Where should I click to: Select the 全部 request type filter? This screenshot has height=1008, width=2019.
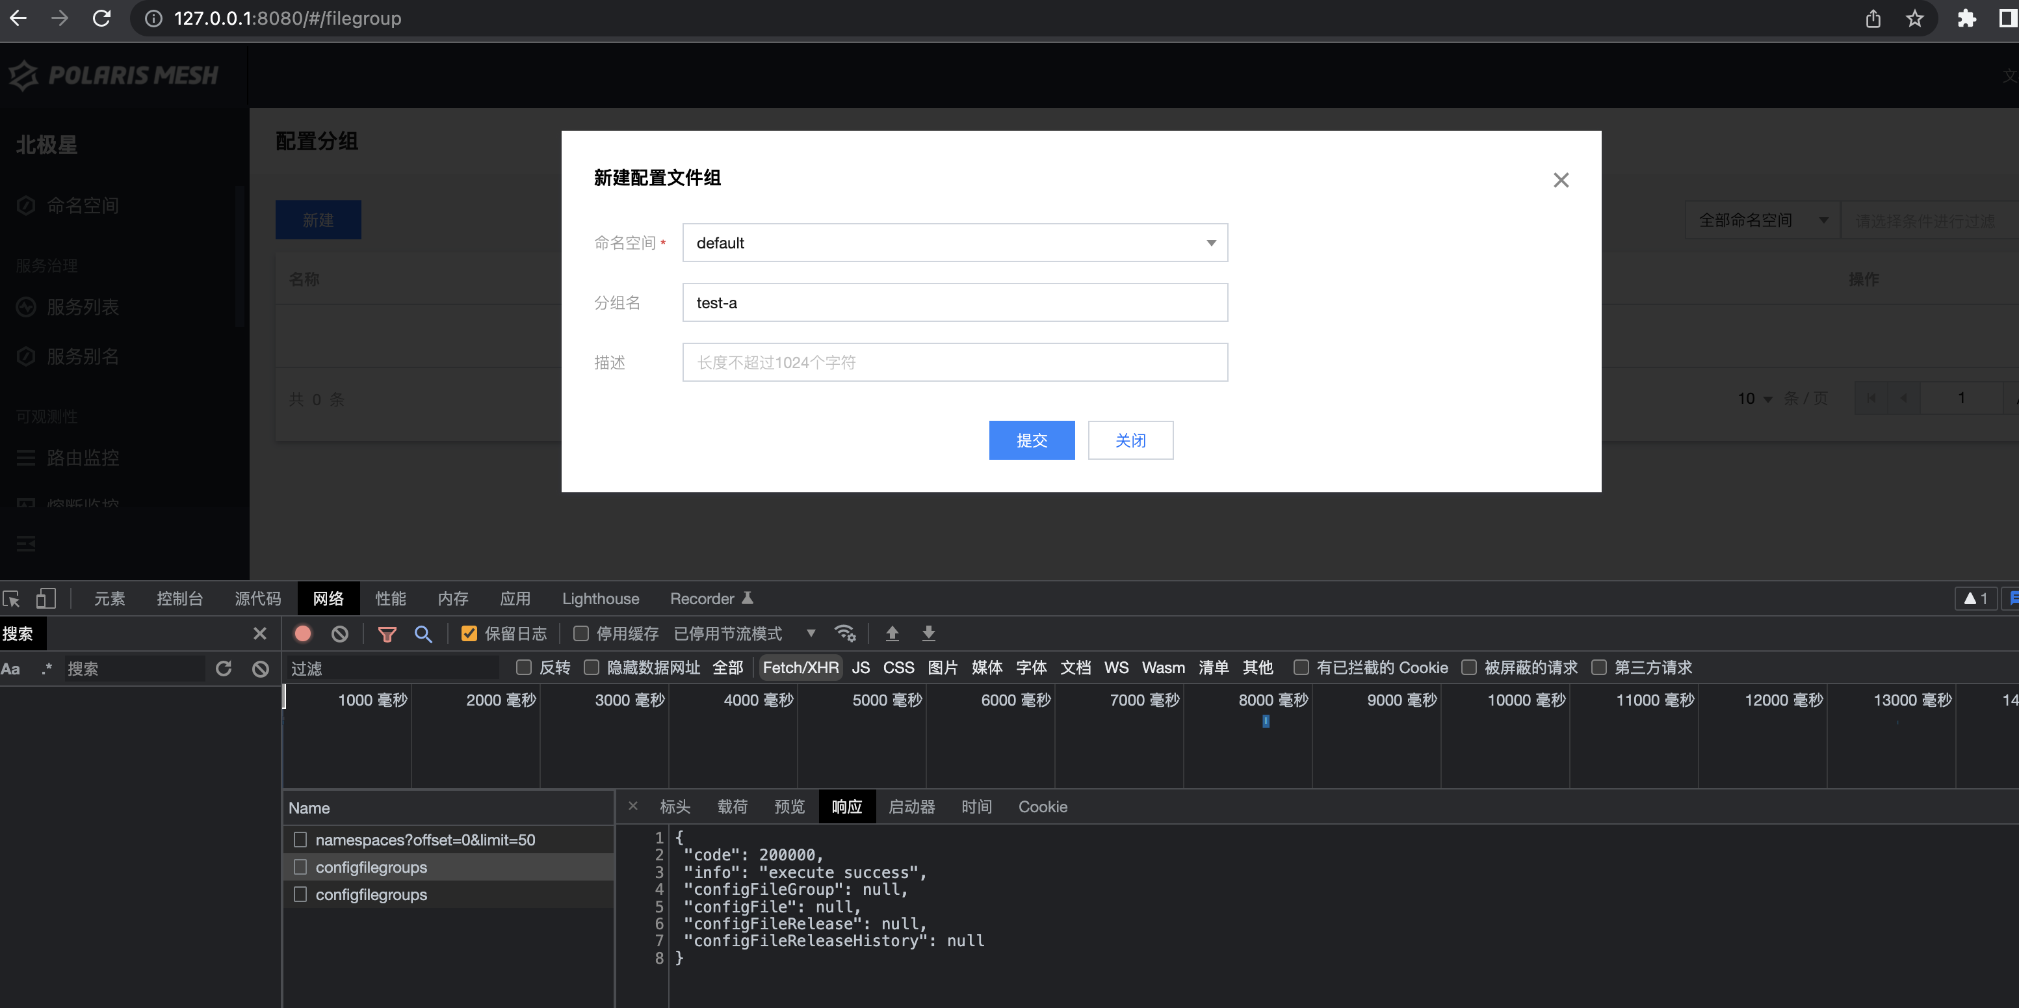(x=727, y=667)
